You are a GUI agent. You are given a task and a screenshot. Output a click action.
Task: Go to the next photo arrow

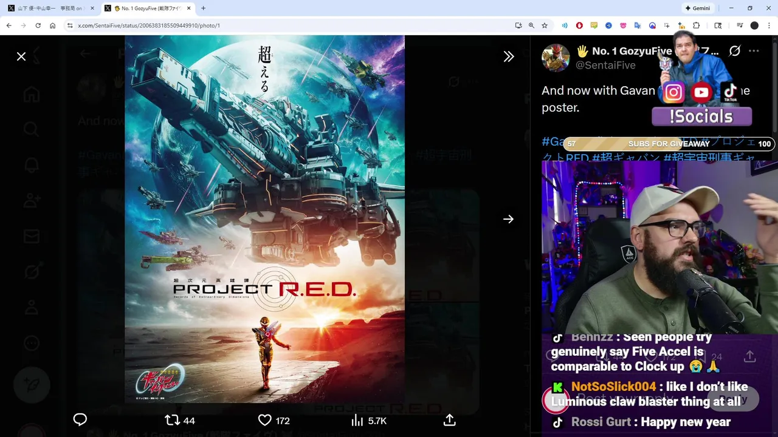click(509, 219)
